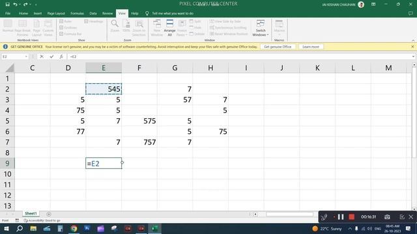The width and height of the screenshot is (417, 234).
Task: Open the Help tab
Action: pyautogui.click(x=135, y=13)
